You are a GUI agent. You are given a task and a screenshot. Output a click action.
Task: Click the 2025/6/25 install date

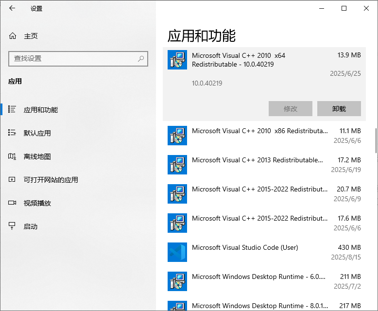click(345, 73)
